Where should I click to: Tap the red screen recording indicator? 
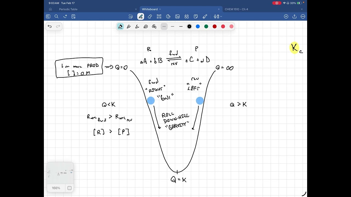[277, 3]
